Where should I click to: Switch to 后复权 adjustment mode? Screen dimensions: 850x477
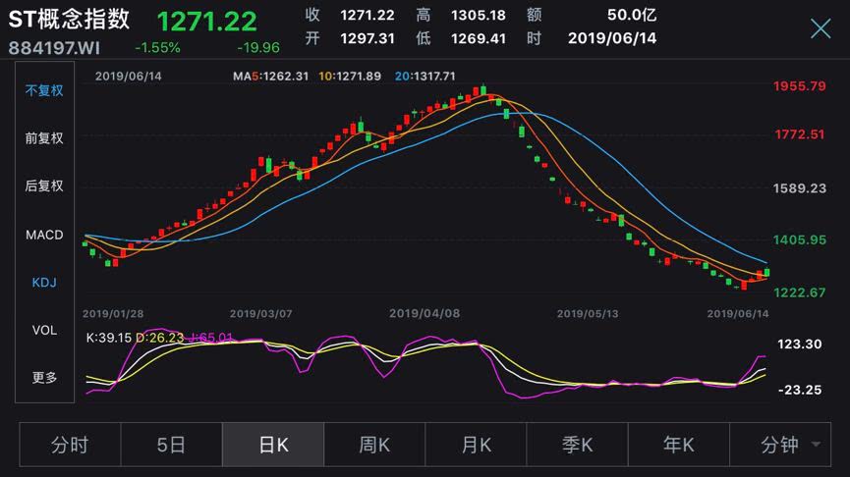[44, 185]
